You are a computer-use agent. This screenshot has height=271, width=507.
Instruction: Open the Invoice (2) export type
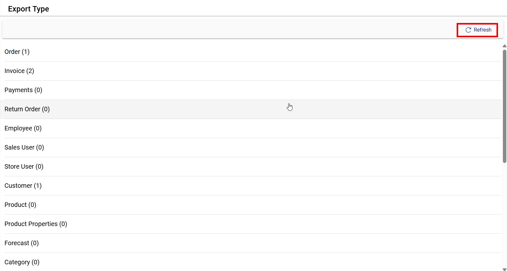[x=19, y=71]
